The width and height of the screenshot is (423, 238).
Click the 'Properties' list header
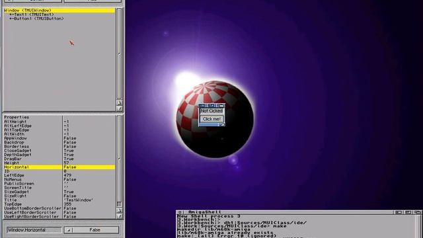tap(17, 118)
